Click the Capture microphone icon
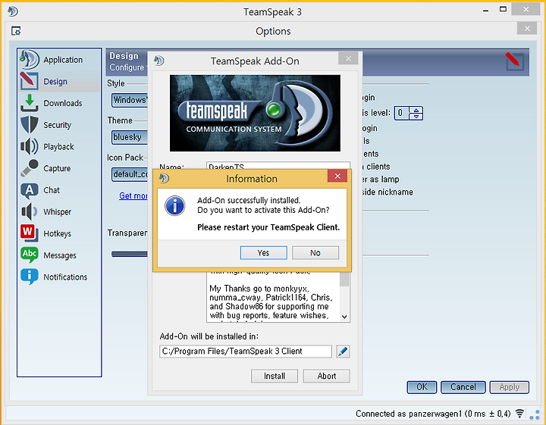546x425 pixels. click(30, 168)
